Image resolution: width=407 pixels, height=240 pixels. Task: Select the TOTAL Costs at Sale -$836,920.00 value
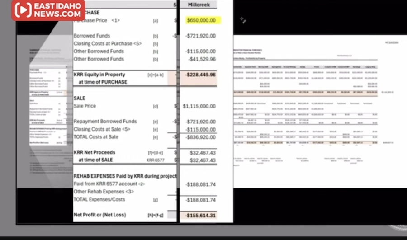click(x=200, y=137)
